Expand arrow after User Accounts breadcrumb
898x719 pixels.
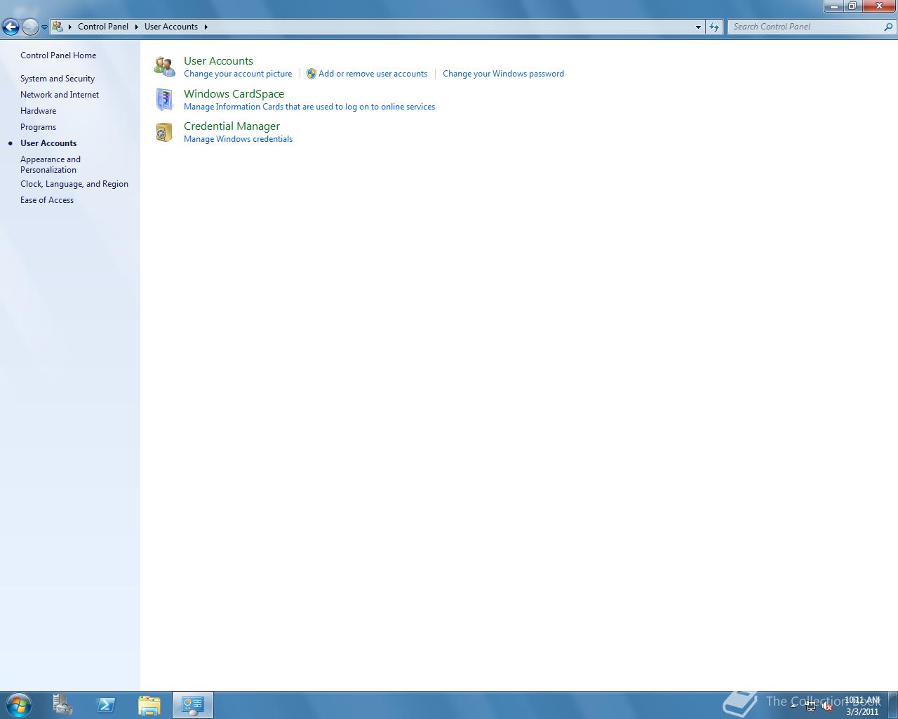click(206, 27)
